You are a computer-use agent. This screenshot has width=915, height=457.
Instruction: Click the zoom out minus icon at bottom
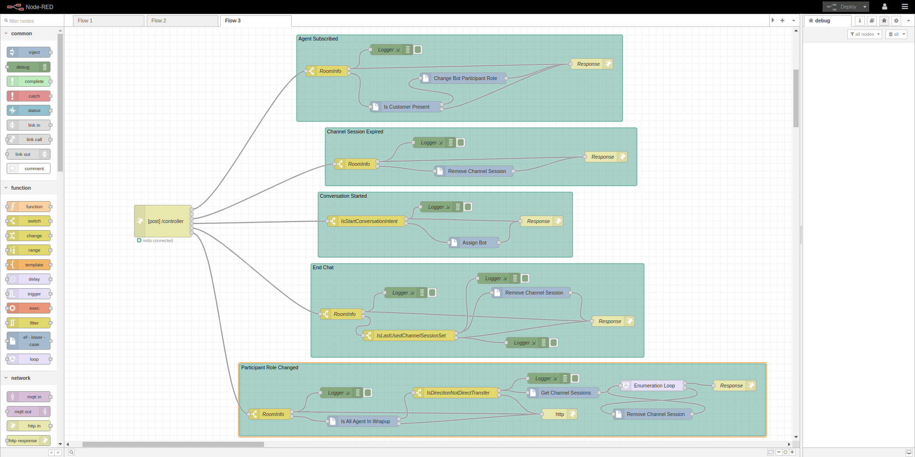tap(779, 452)
